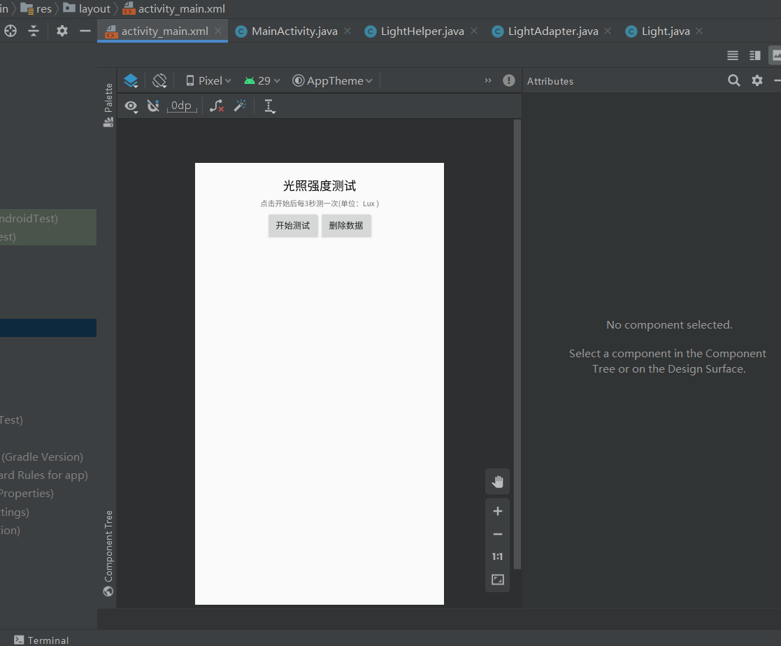Hide the project panel with minus icon
This screenshot has height=646, width=781.
point(85,31)
